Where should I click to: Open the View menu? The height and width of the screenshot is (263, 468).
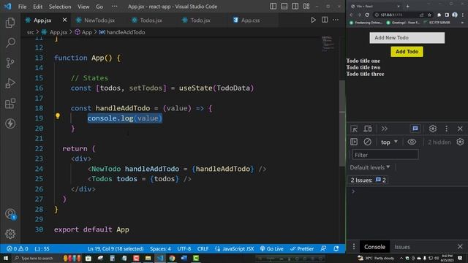tap(83, 7)
